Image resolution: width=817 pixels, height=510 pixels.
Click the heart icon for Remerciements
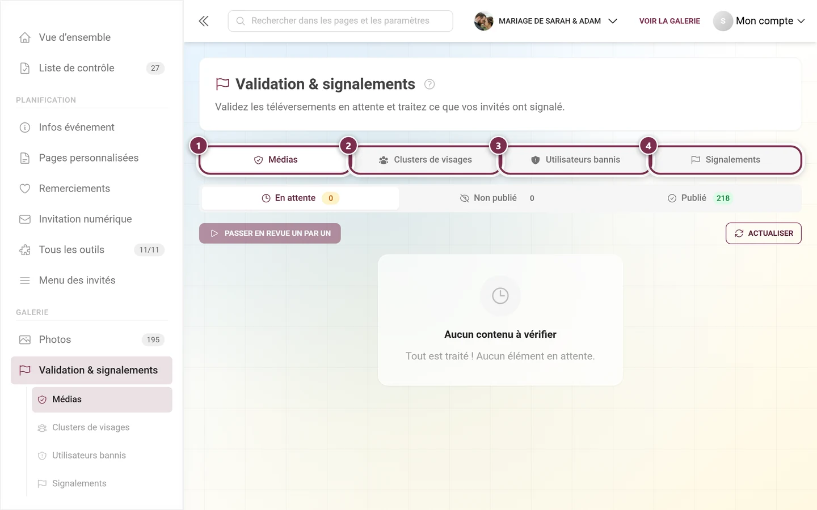[25, 189]
